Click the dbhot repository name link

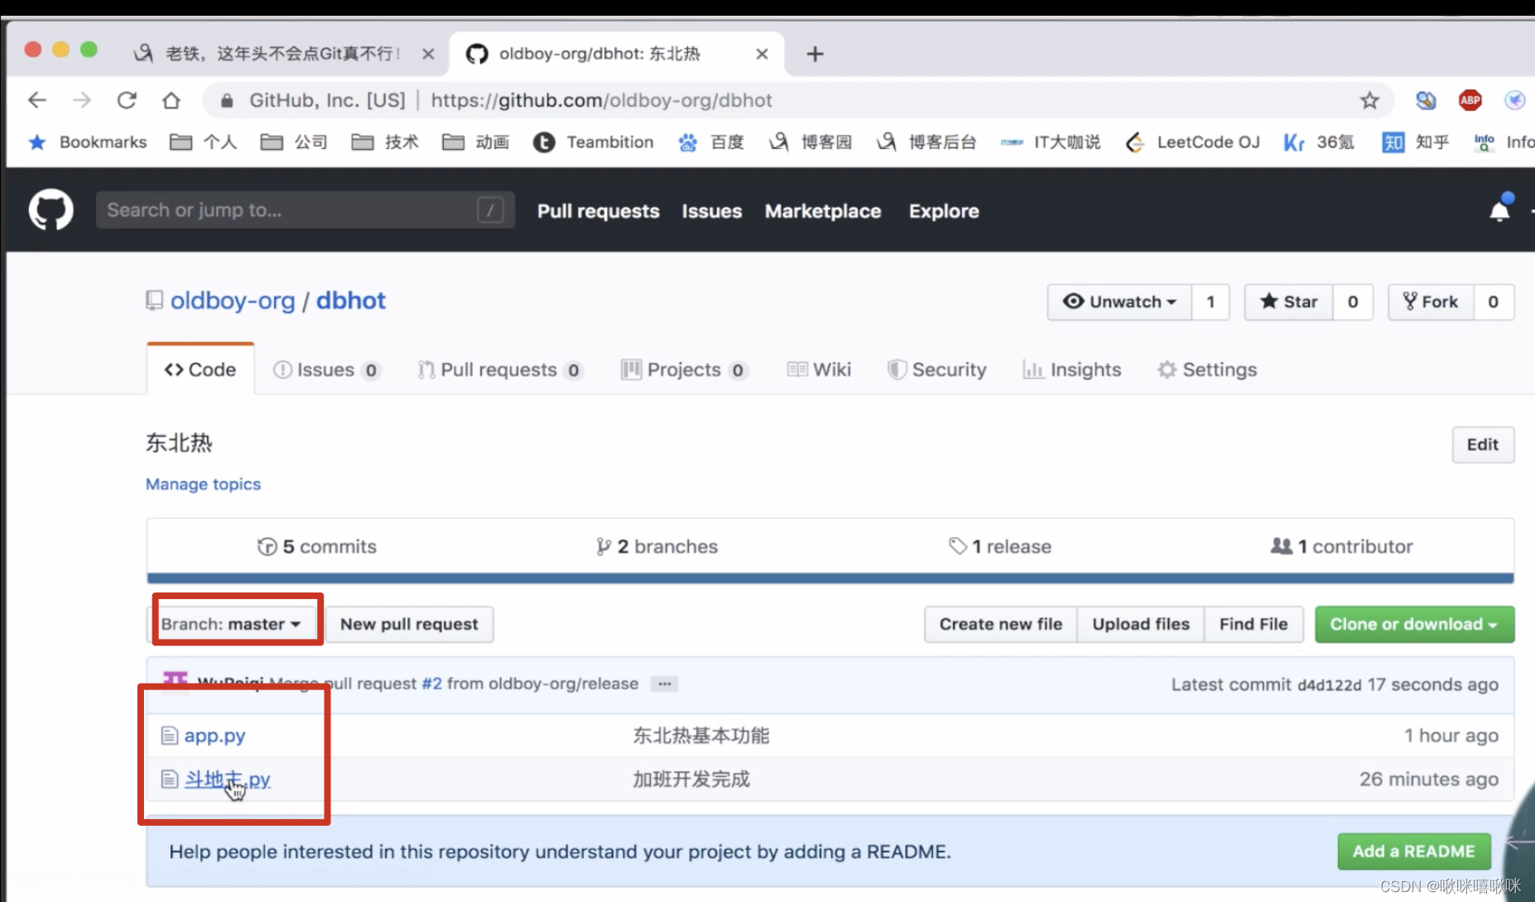(351, 300)
